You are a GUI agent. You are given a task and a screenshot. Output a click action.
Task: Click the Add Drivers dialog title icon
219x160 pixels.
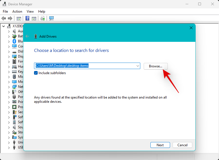[36, 36]
